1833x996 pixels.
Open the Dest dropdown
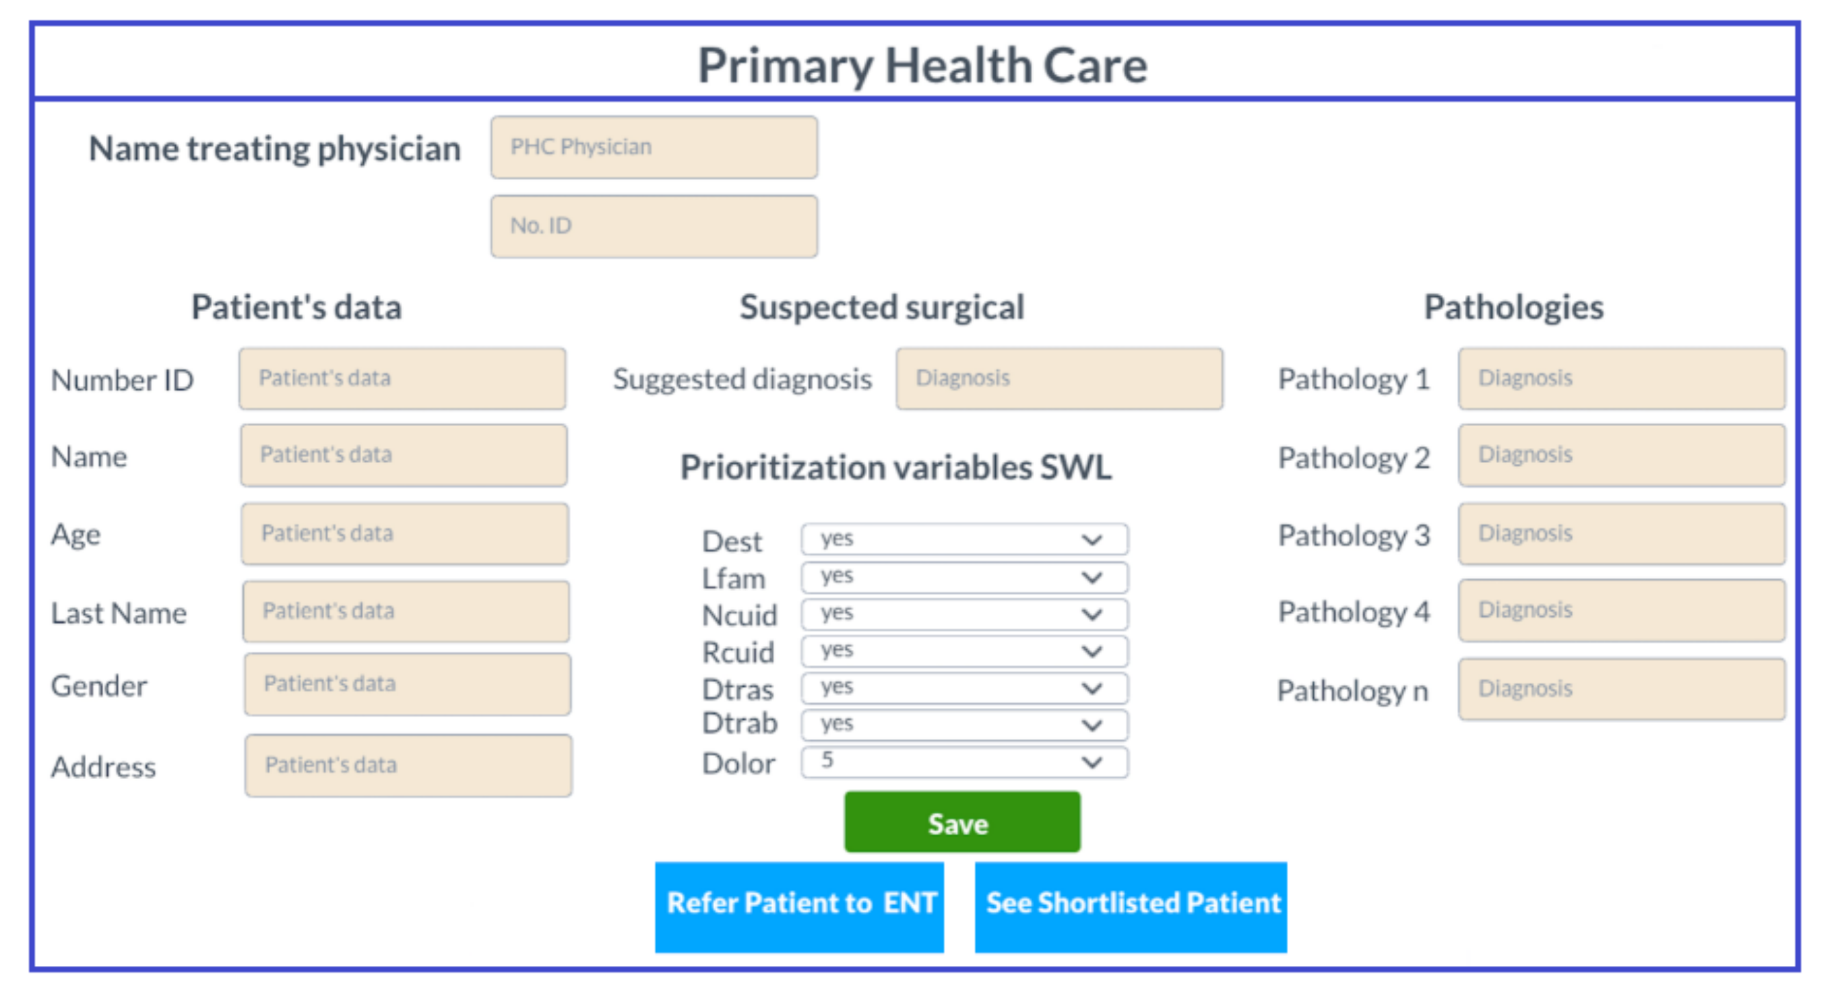(964, 539)
